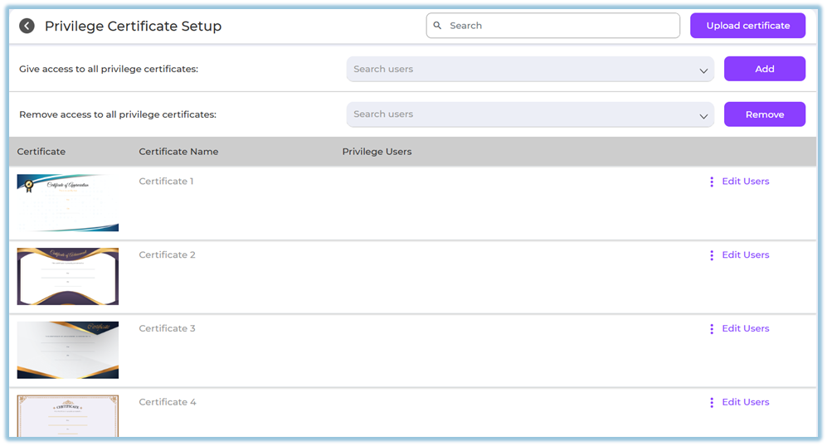Open Certificate 1 thumbnail preview
Screen dimensions: 827x446
(x=68, y=203)
